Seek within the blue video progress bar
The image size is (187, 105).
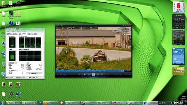pos(90,71)
